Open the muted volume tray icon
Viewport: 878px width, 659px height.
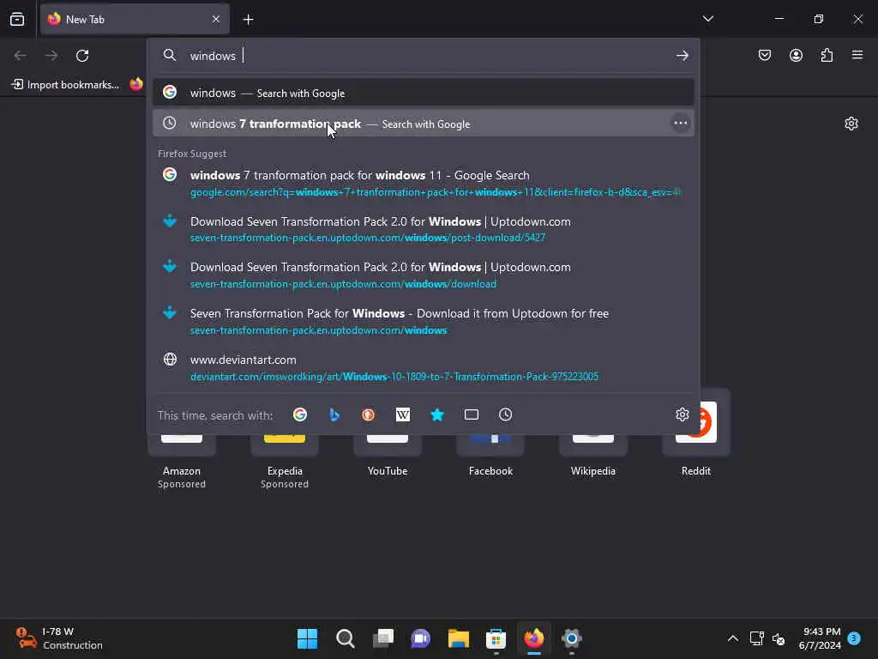(x=779, y=638)
